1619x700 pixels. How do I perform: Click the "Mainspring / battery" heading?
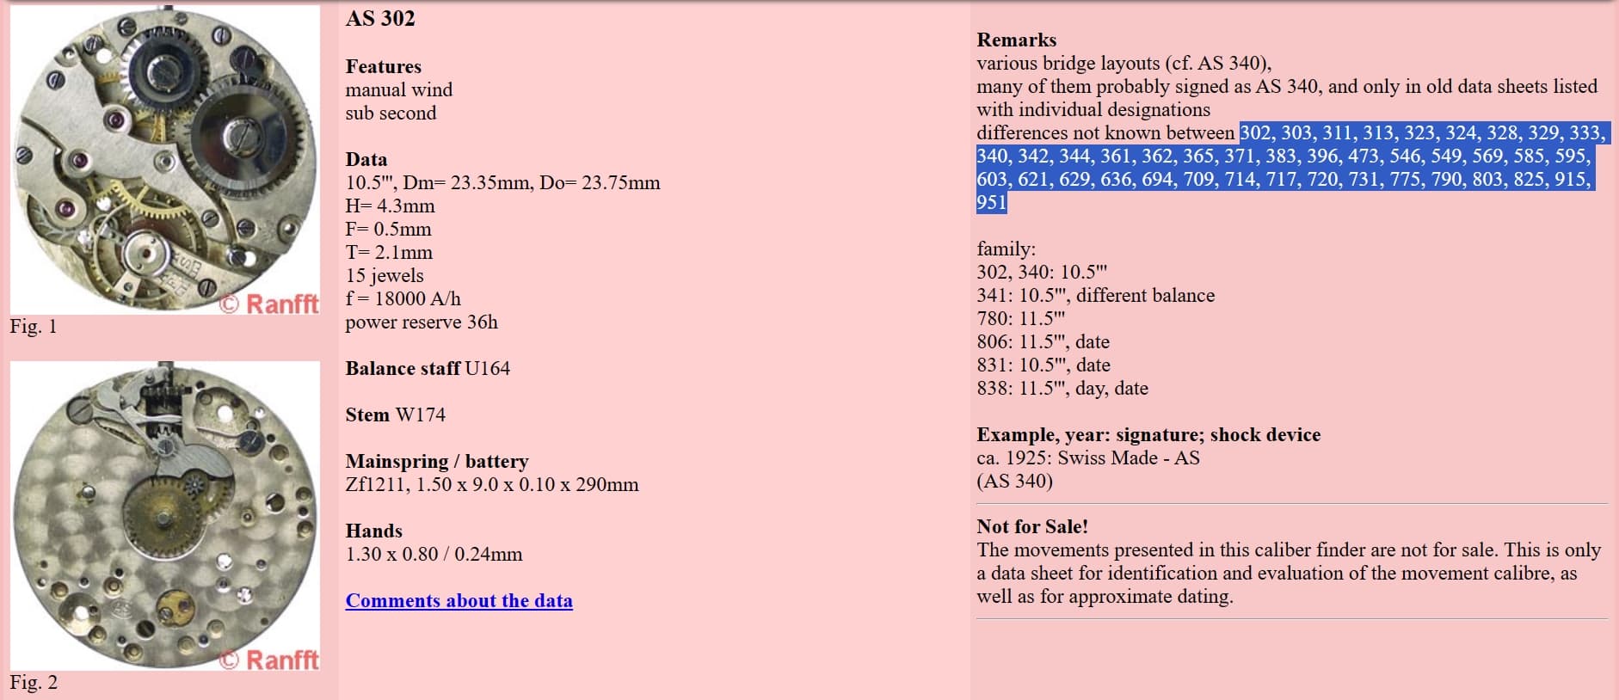[436, 461]
